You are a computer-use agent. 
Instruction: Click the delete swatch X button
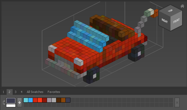pyautogui.click(x=177, y=102)
